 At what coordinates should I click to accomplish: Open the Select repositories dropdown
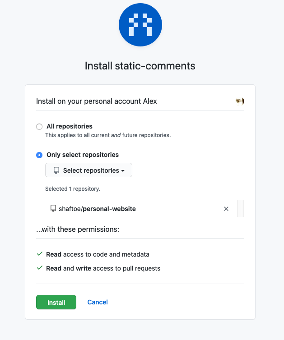click(x=88, y=170)
